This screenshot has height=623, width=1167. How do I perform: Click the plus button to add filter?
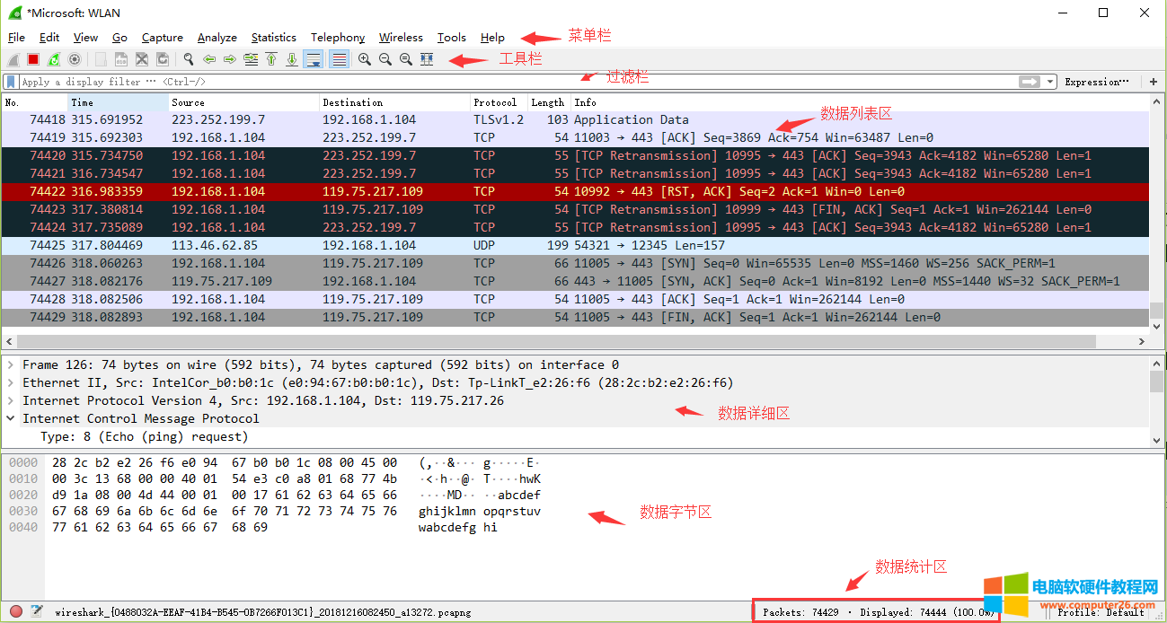[x=1154, y=82]
